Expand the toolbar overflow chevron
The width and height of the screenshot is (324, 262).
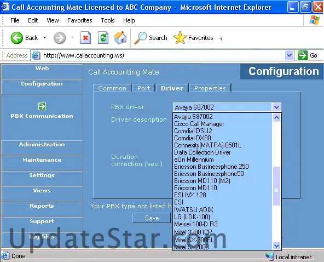click(x=221, y=39)
